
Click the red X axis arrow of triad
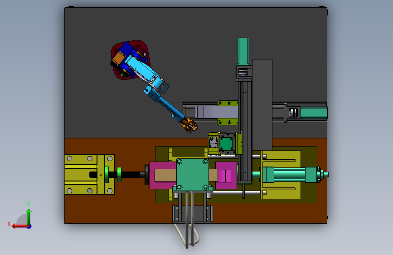pos(20,226)
